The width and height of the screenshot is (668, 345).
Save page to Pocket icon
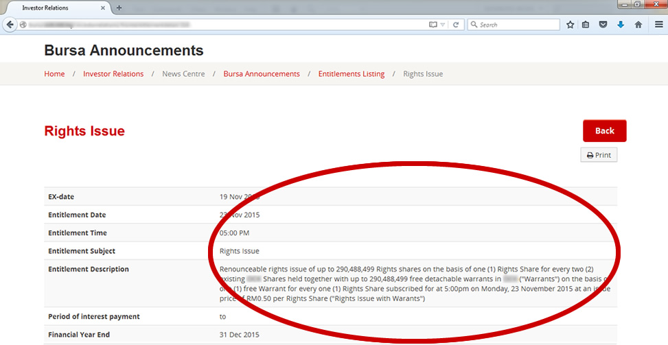tap(603, 25)
